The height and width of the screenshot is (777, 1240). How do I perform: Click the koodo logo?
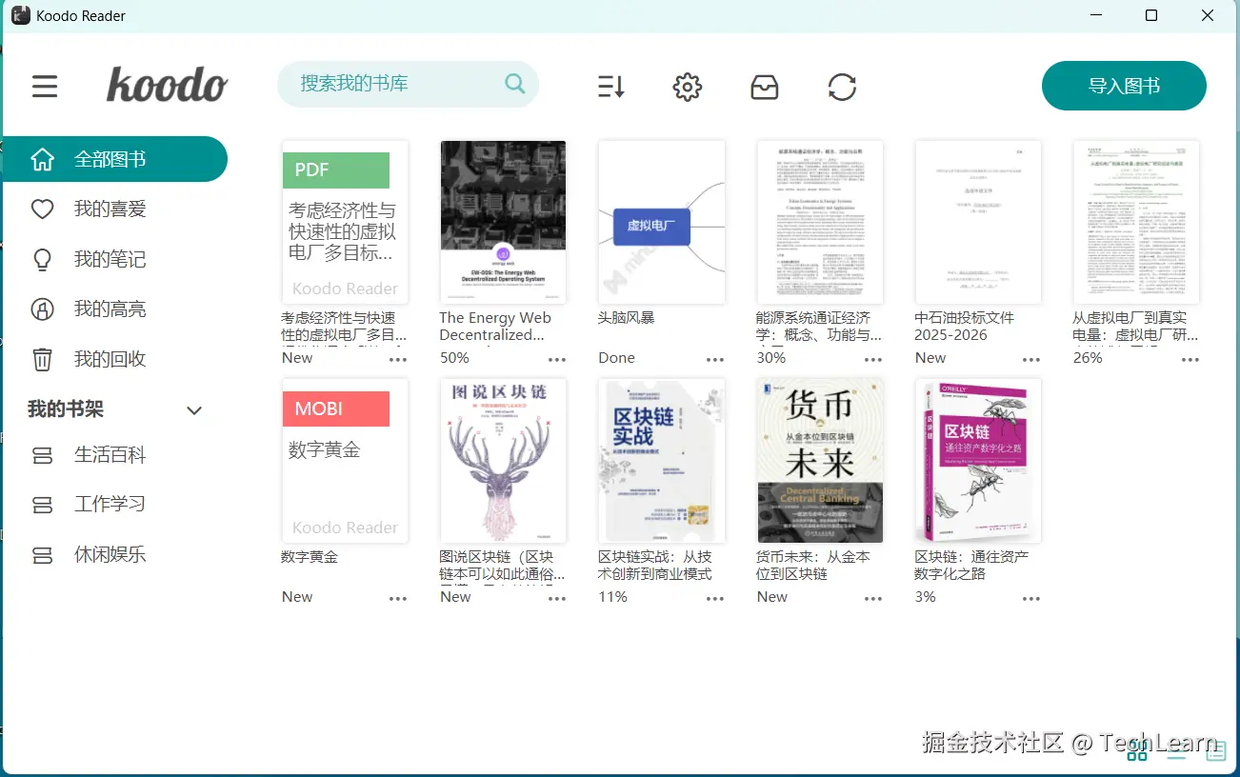[167, 85]
